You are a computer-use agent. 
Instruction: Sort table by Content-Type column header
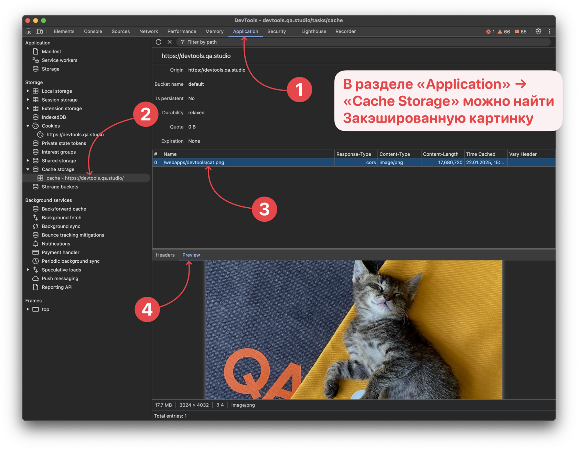click(399, 154)
